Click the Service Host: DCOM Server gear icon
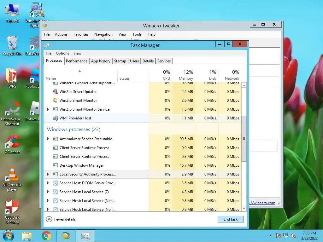The height and width of the screenshot is (242, 323). [x=55, y=183]
